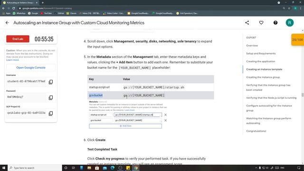Click the value field ending startup.sh
This screenshot has height=171, width=304.
(138, 115)
